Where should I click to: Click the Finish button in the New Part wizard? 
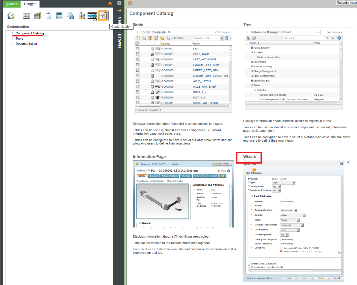[x=320, y=278]
